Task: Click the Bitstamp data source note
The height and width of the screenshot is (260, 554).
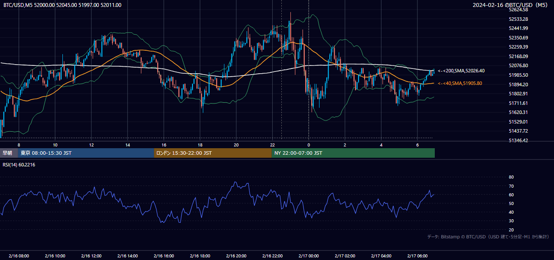Action: [488, 237]
